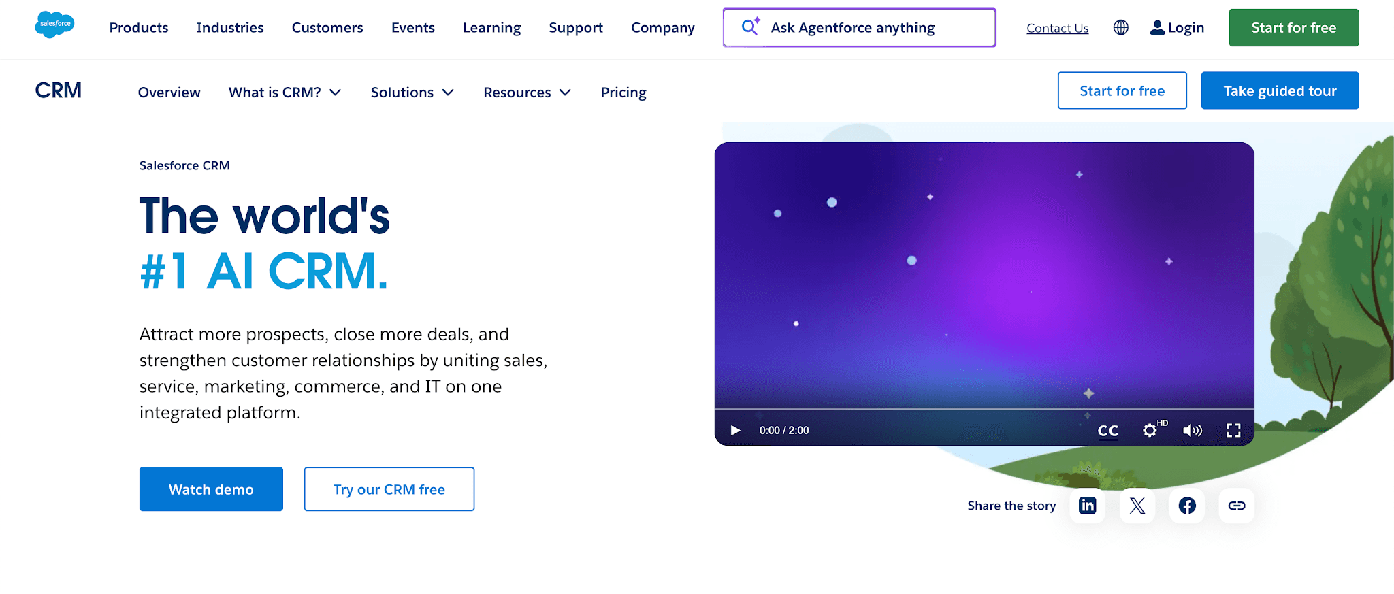This screenshot has width=1394, height=594.
Task: Open the Company menu
Action: (663, 28)
